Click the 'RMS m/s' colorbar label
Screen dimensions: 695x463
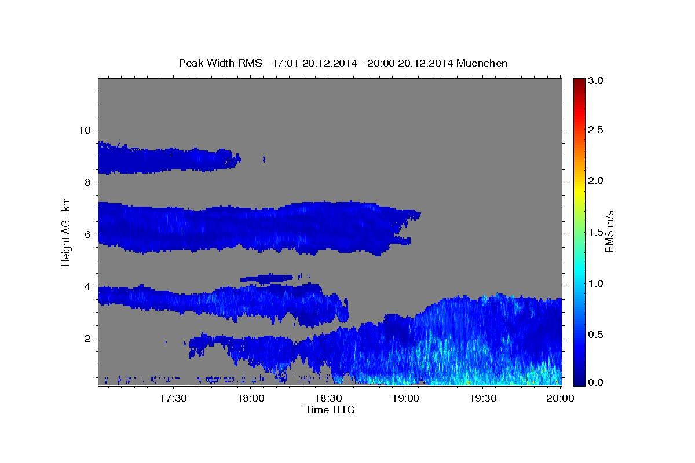[609, 231]
